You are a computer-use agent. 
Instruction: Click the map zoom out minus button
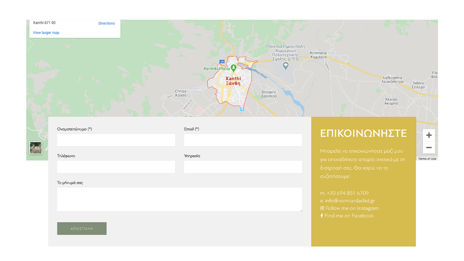[x=429, y=148]
